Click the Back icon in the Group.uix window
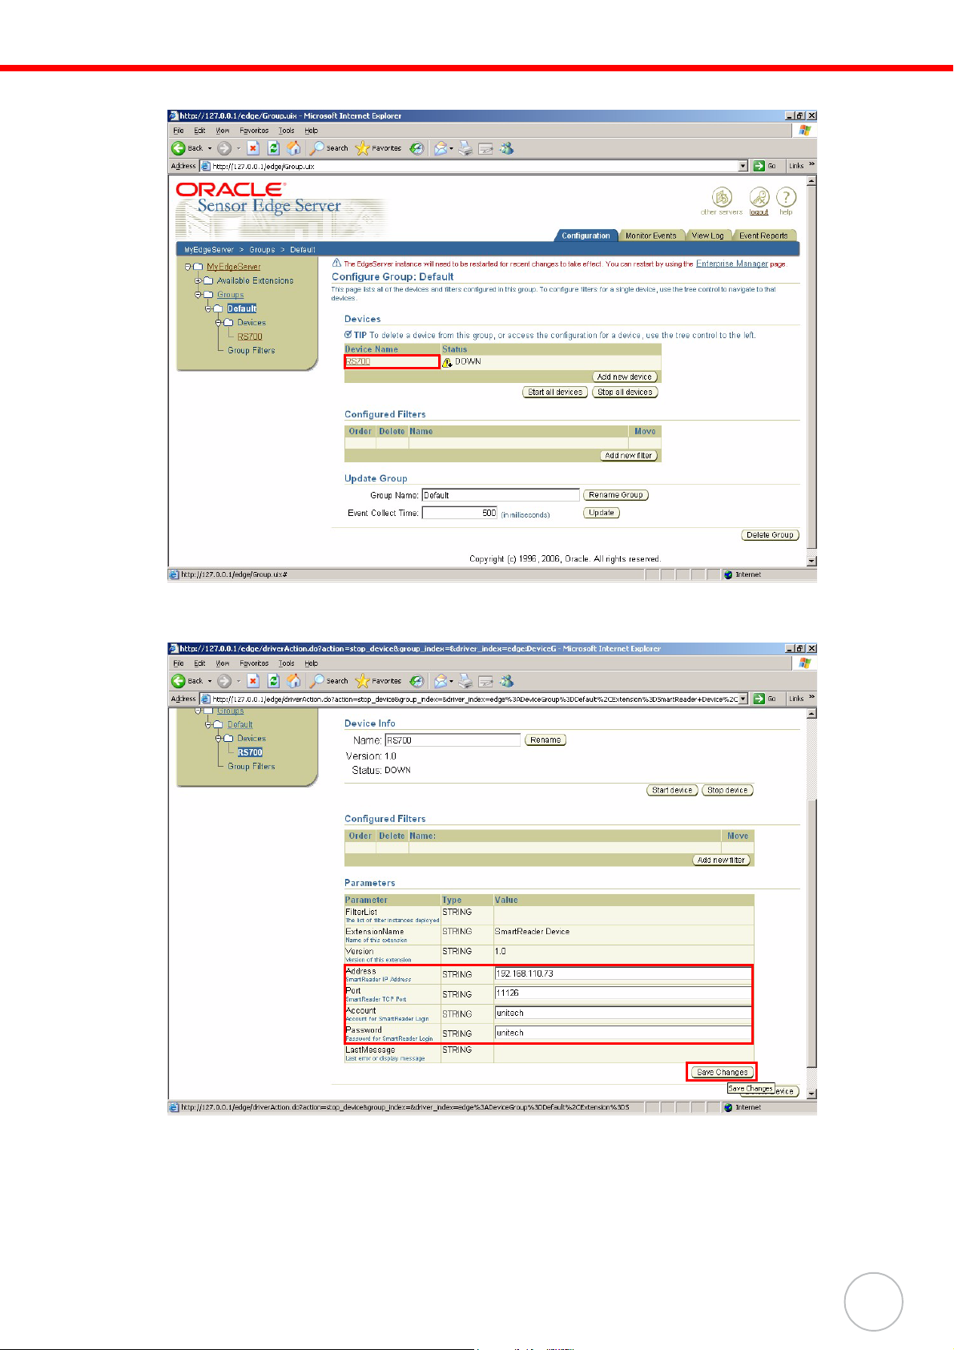 tap(178, 148)
